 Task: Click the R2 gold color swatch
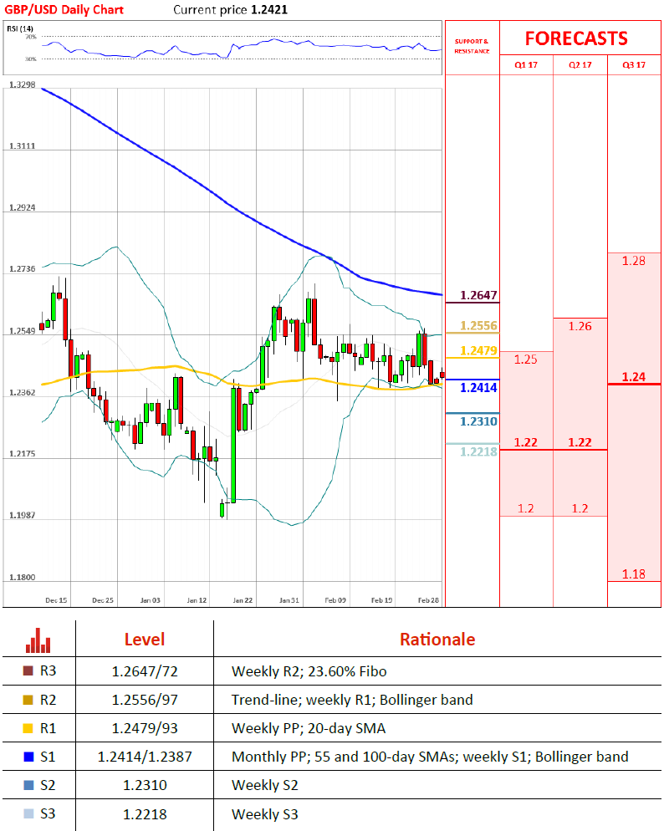28,700
